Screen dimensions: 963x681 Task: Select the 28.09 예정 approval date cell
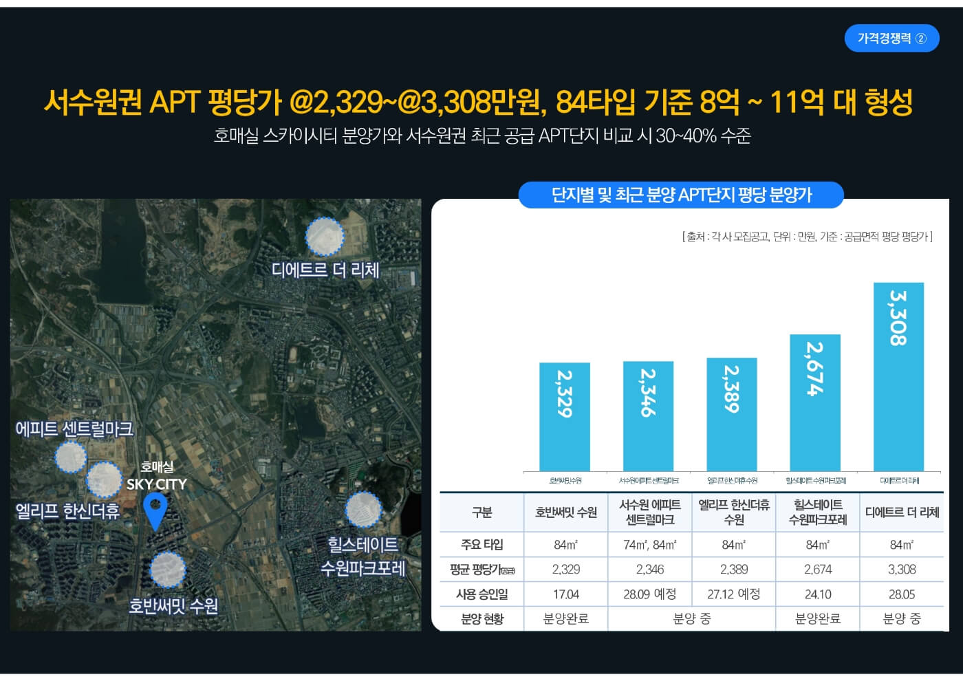(648, 594)
